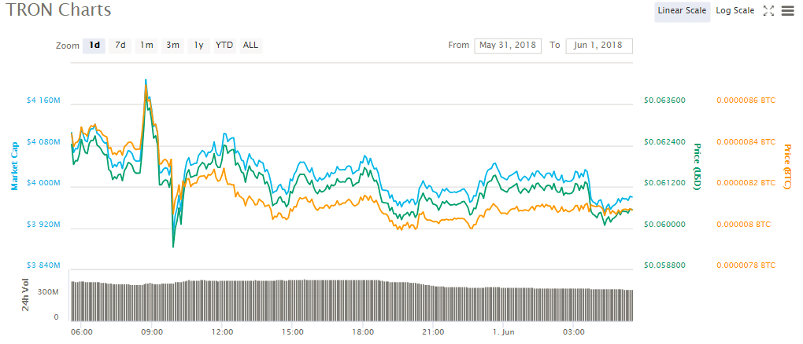Toggle fullscreen chart view icon
803x344 pixels.
click(768, 11)
